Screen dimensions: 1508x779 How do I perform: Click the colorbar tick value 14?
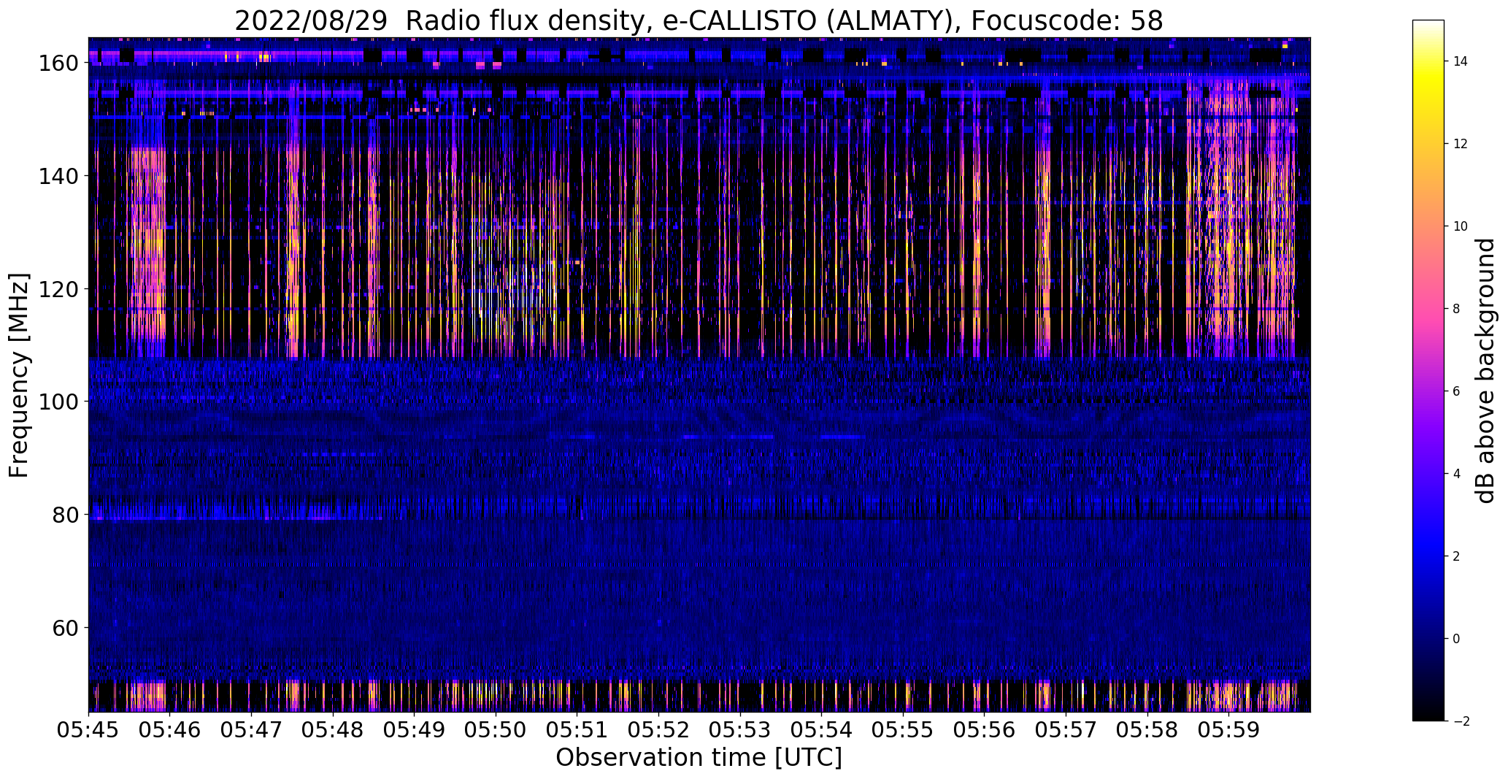[x=1461, y=61]
